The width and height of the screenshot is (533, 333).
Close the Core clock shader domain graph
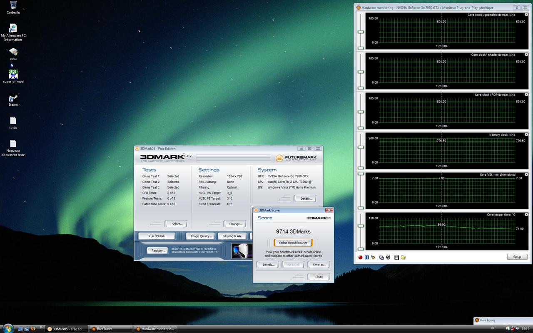click(526, 55)
